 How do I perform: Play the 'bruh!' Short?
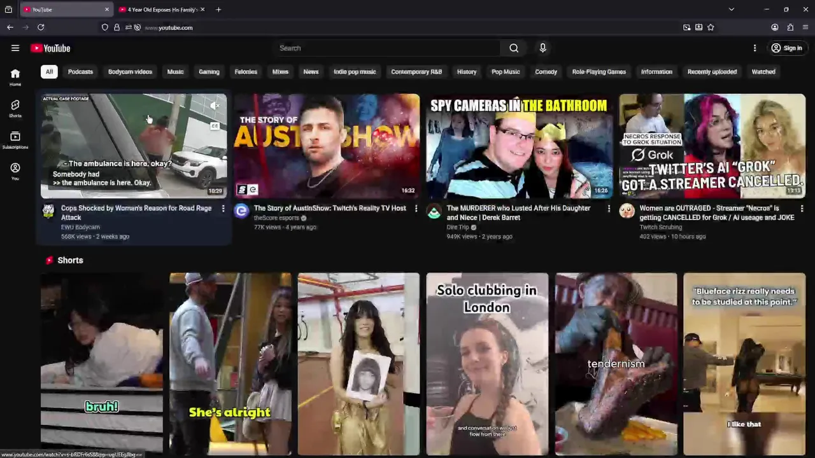coord(102,364)
